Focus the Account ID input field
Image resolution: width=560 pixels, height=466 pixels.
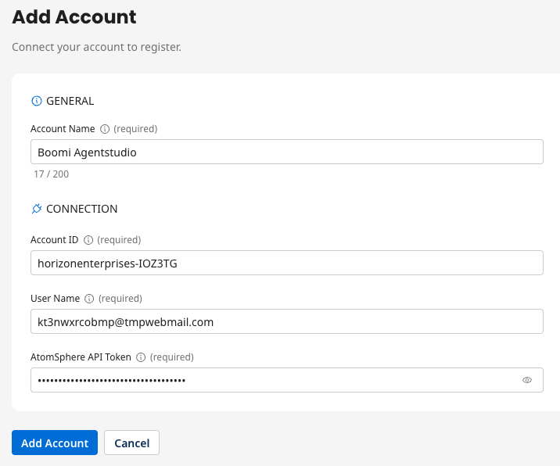click(287, 263)
